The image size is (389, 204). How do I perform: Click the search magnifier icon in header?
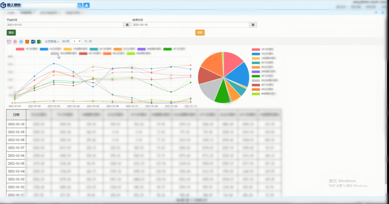pos(80,5)
